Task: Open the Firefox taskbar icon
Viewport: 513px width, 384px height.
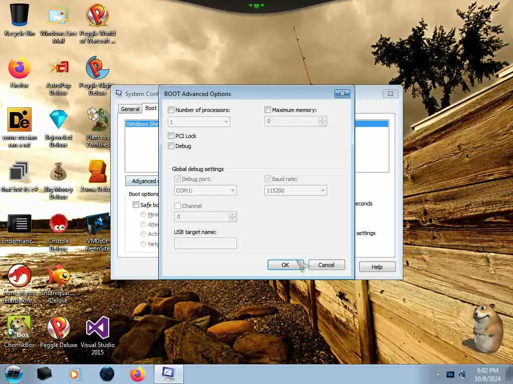Action: (137, 374)
